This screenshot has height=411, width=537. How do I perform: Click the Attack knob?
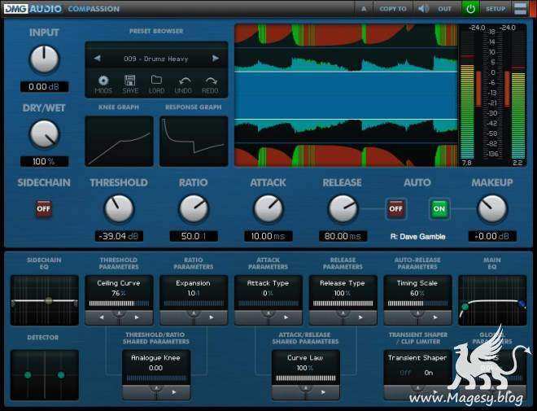(268, 208)
